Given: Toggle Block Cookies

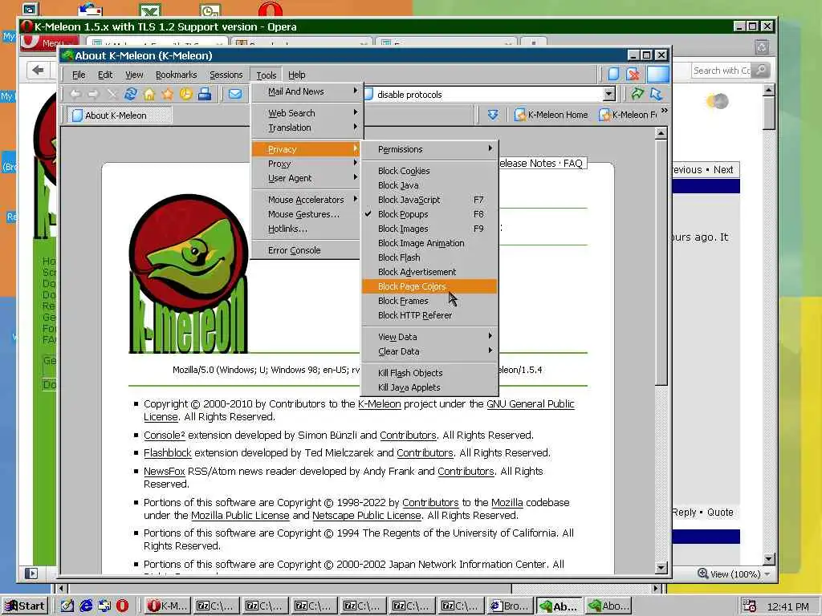Looking at the screenshot, I should coord(429,171).
